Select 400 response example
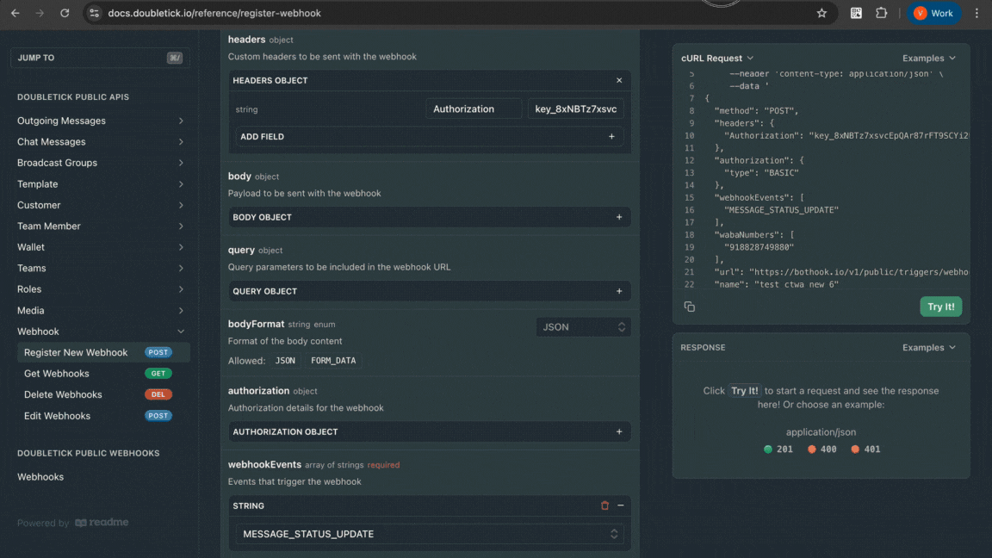This screenshot has height=558, width=992. click(x=822, y=449)
